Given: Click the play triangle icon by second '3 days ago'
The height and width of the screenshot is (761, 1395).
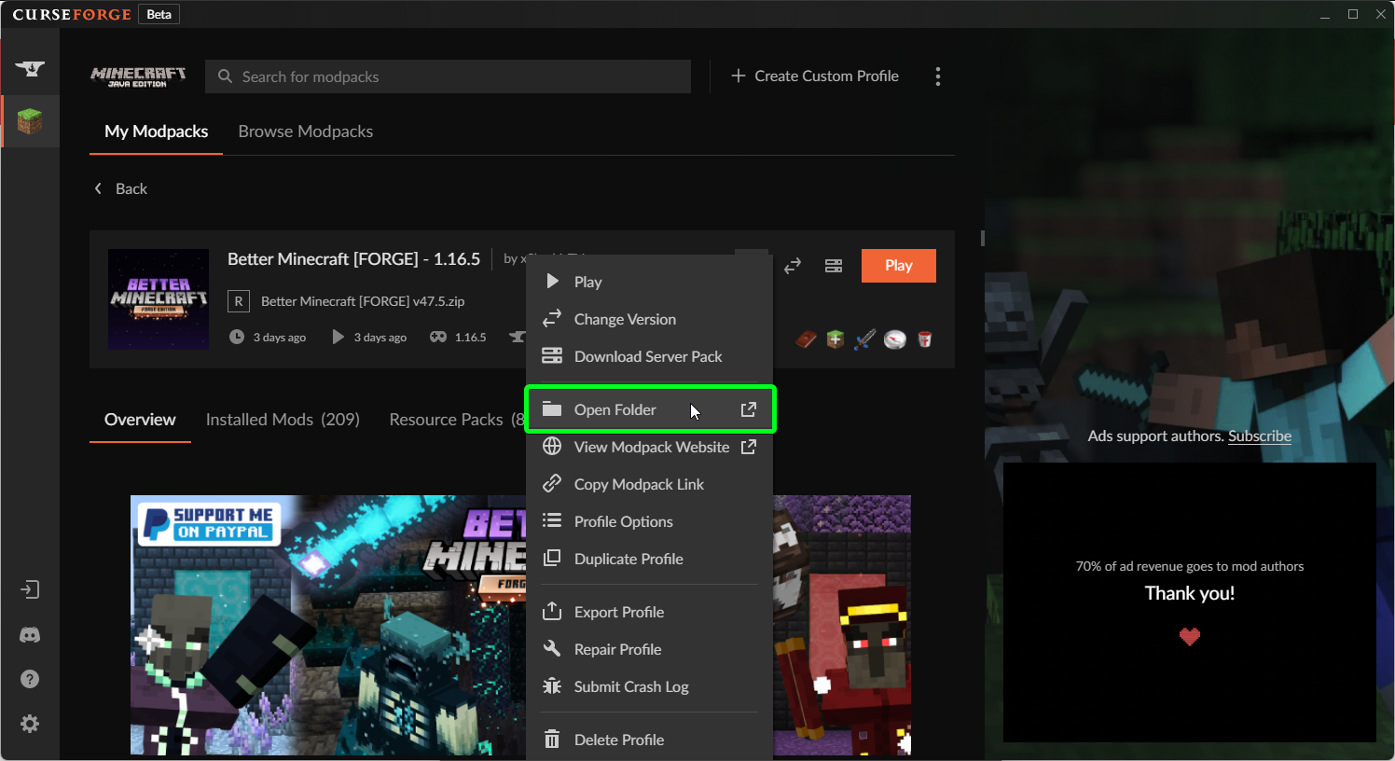Looking at the screenshot, I should (338, 337).
